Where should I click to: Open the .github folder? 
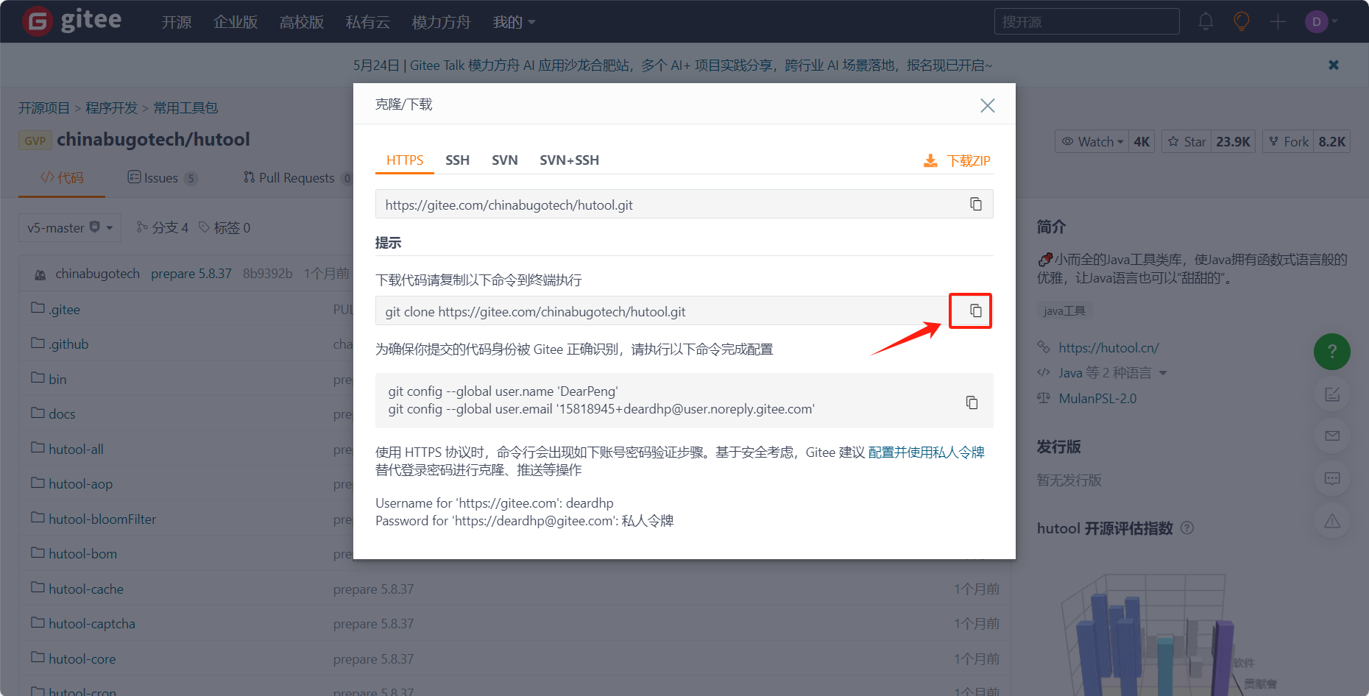[x=68, y=344]
